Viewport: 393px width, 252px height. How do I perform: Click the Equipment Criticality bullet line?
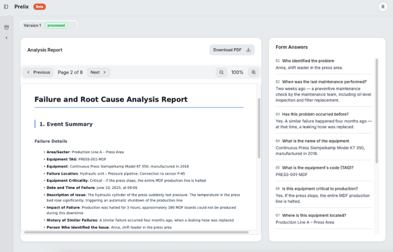[x=126, y=181]
